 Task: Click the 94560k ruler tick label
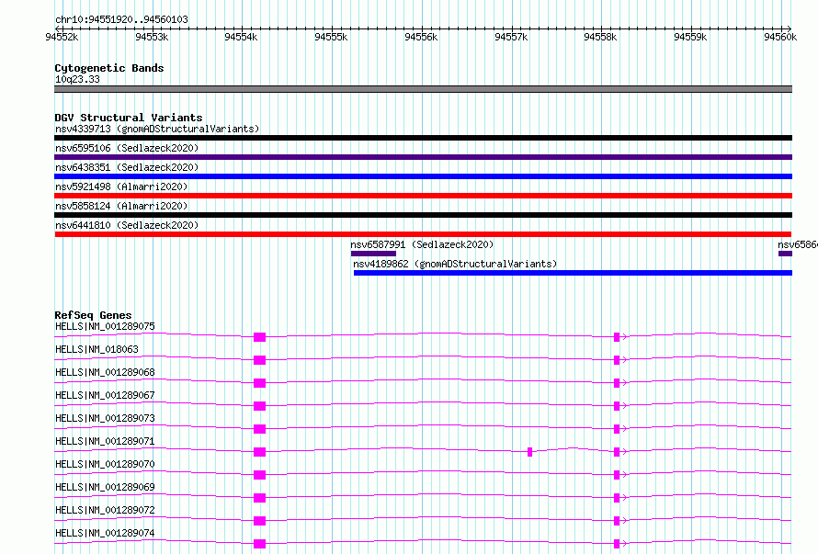pos(780,37)
